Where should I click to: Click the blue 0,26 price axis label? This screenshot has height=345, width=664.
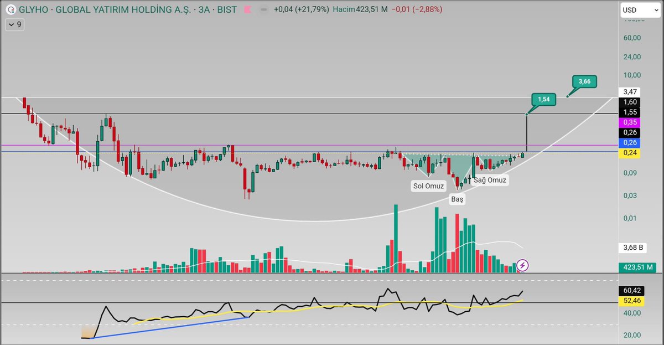tap(630, 143)
